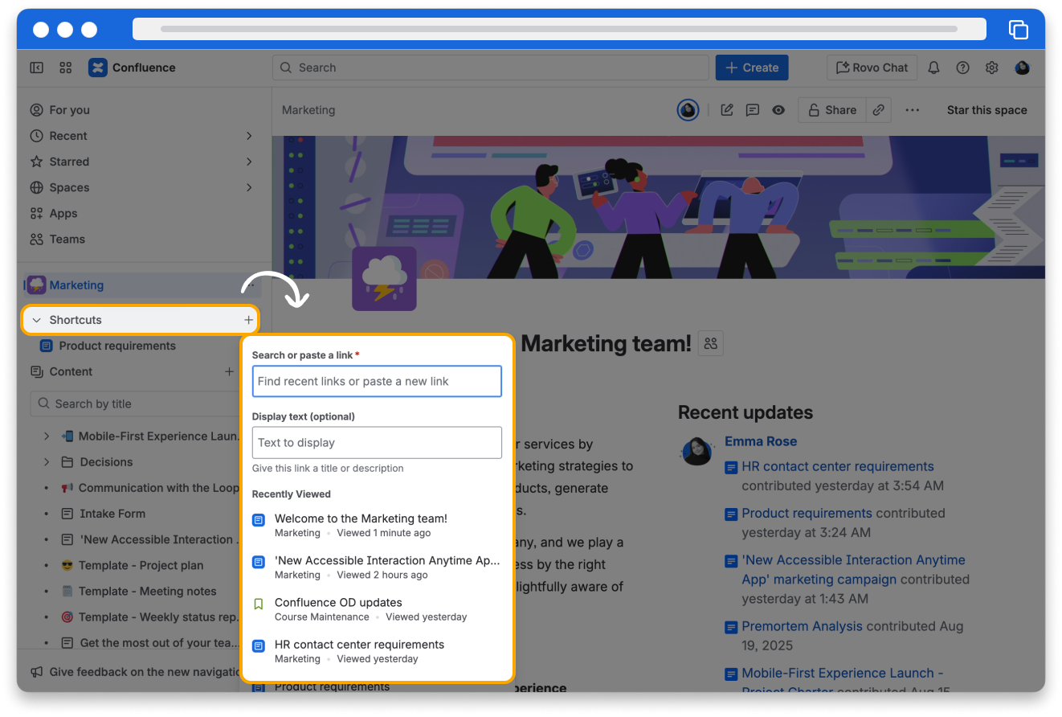Add a shortcut with plus icon
1062x717 pixels.
point(248,320)
